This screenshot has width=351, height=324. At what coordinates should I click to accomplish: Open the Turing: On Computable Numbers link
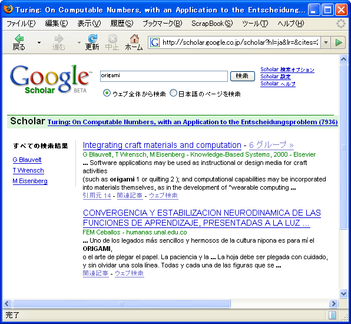pos(193,122)
